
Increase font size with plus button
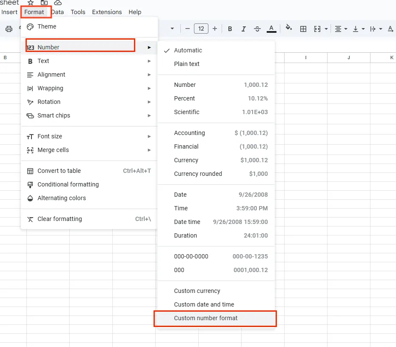click(215, 29)
